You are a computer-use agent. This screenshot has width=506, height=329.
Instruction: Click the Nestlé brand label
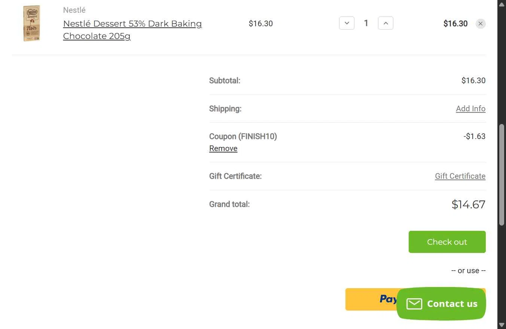click(74, 10)
